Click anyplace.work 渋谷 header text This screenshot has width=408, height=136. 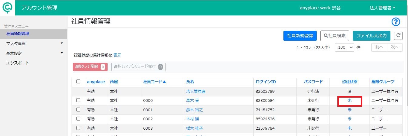[320, 8]
